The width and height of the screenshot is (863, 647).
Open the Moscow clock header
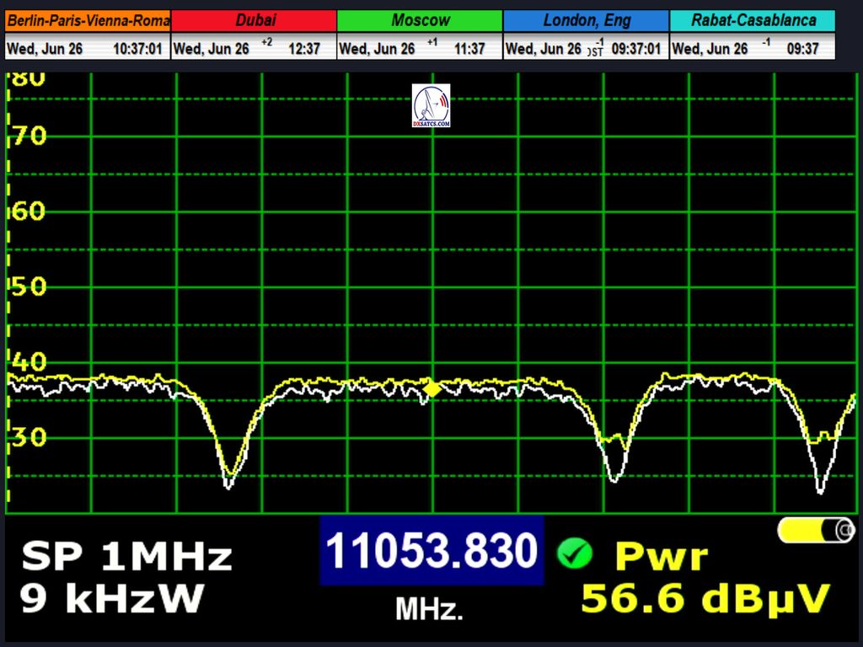click(x=420, y=20)
